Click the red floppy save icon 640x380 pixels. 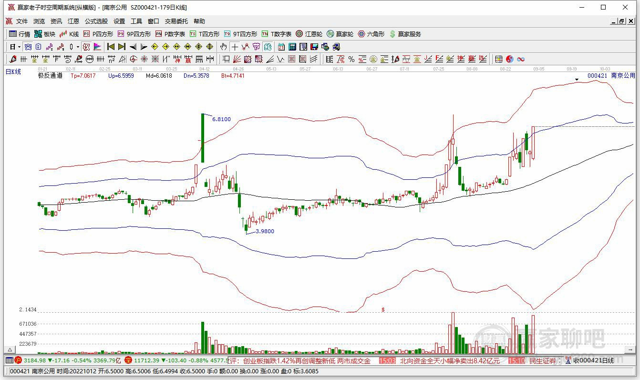coord(314,47)
